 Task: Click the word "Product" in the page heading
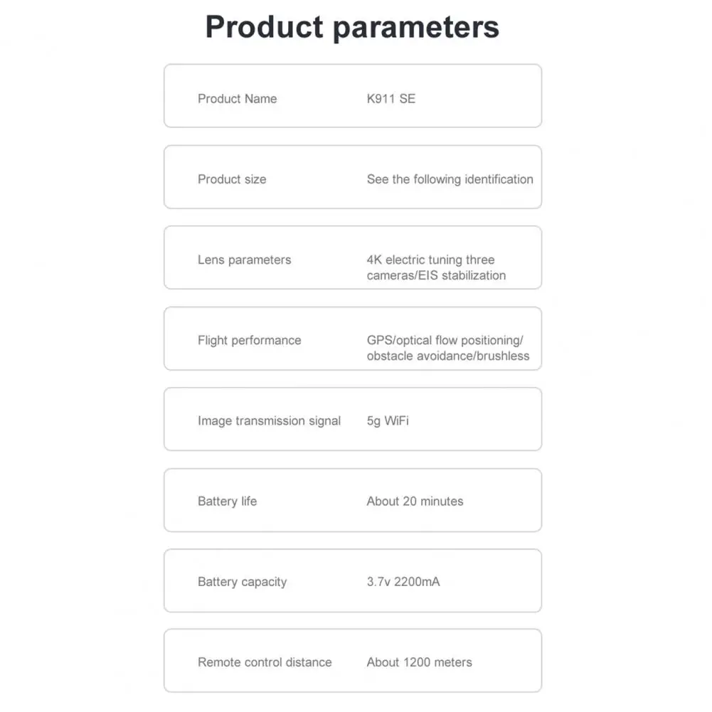[x=263, y=27]
